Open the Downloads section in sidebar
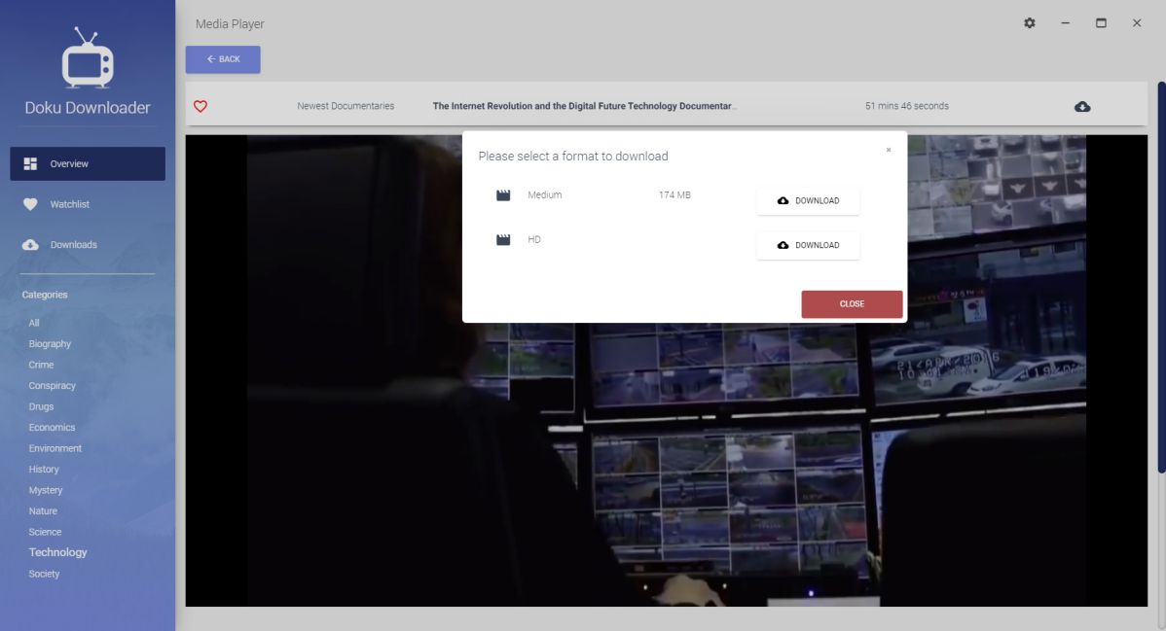This screenshot has width=1166, height=631. click(x=73, y=245)
